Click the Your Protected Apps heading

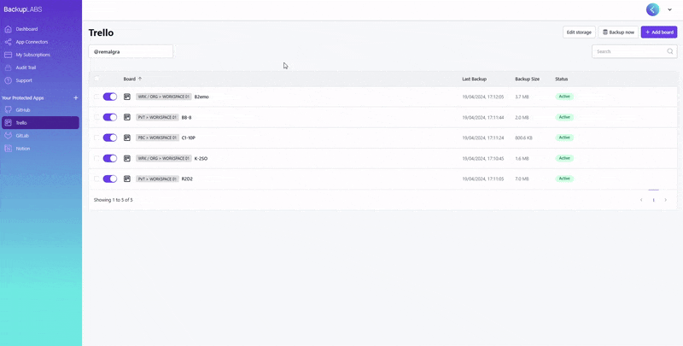coord(23,98)
